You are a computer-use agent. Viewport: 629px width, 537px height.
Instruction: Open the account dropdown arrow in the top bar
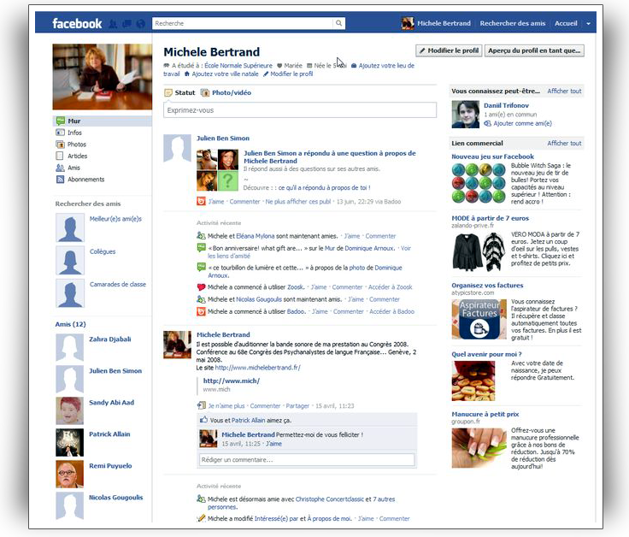point(588,24)
